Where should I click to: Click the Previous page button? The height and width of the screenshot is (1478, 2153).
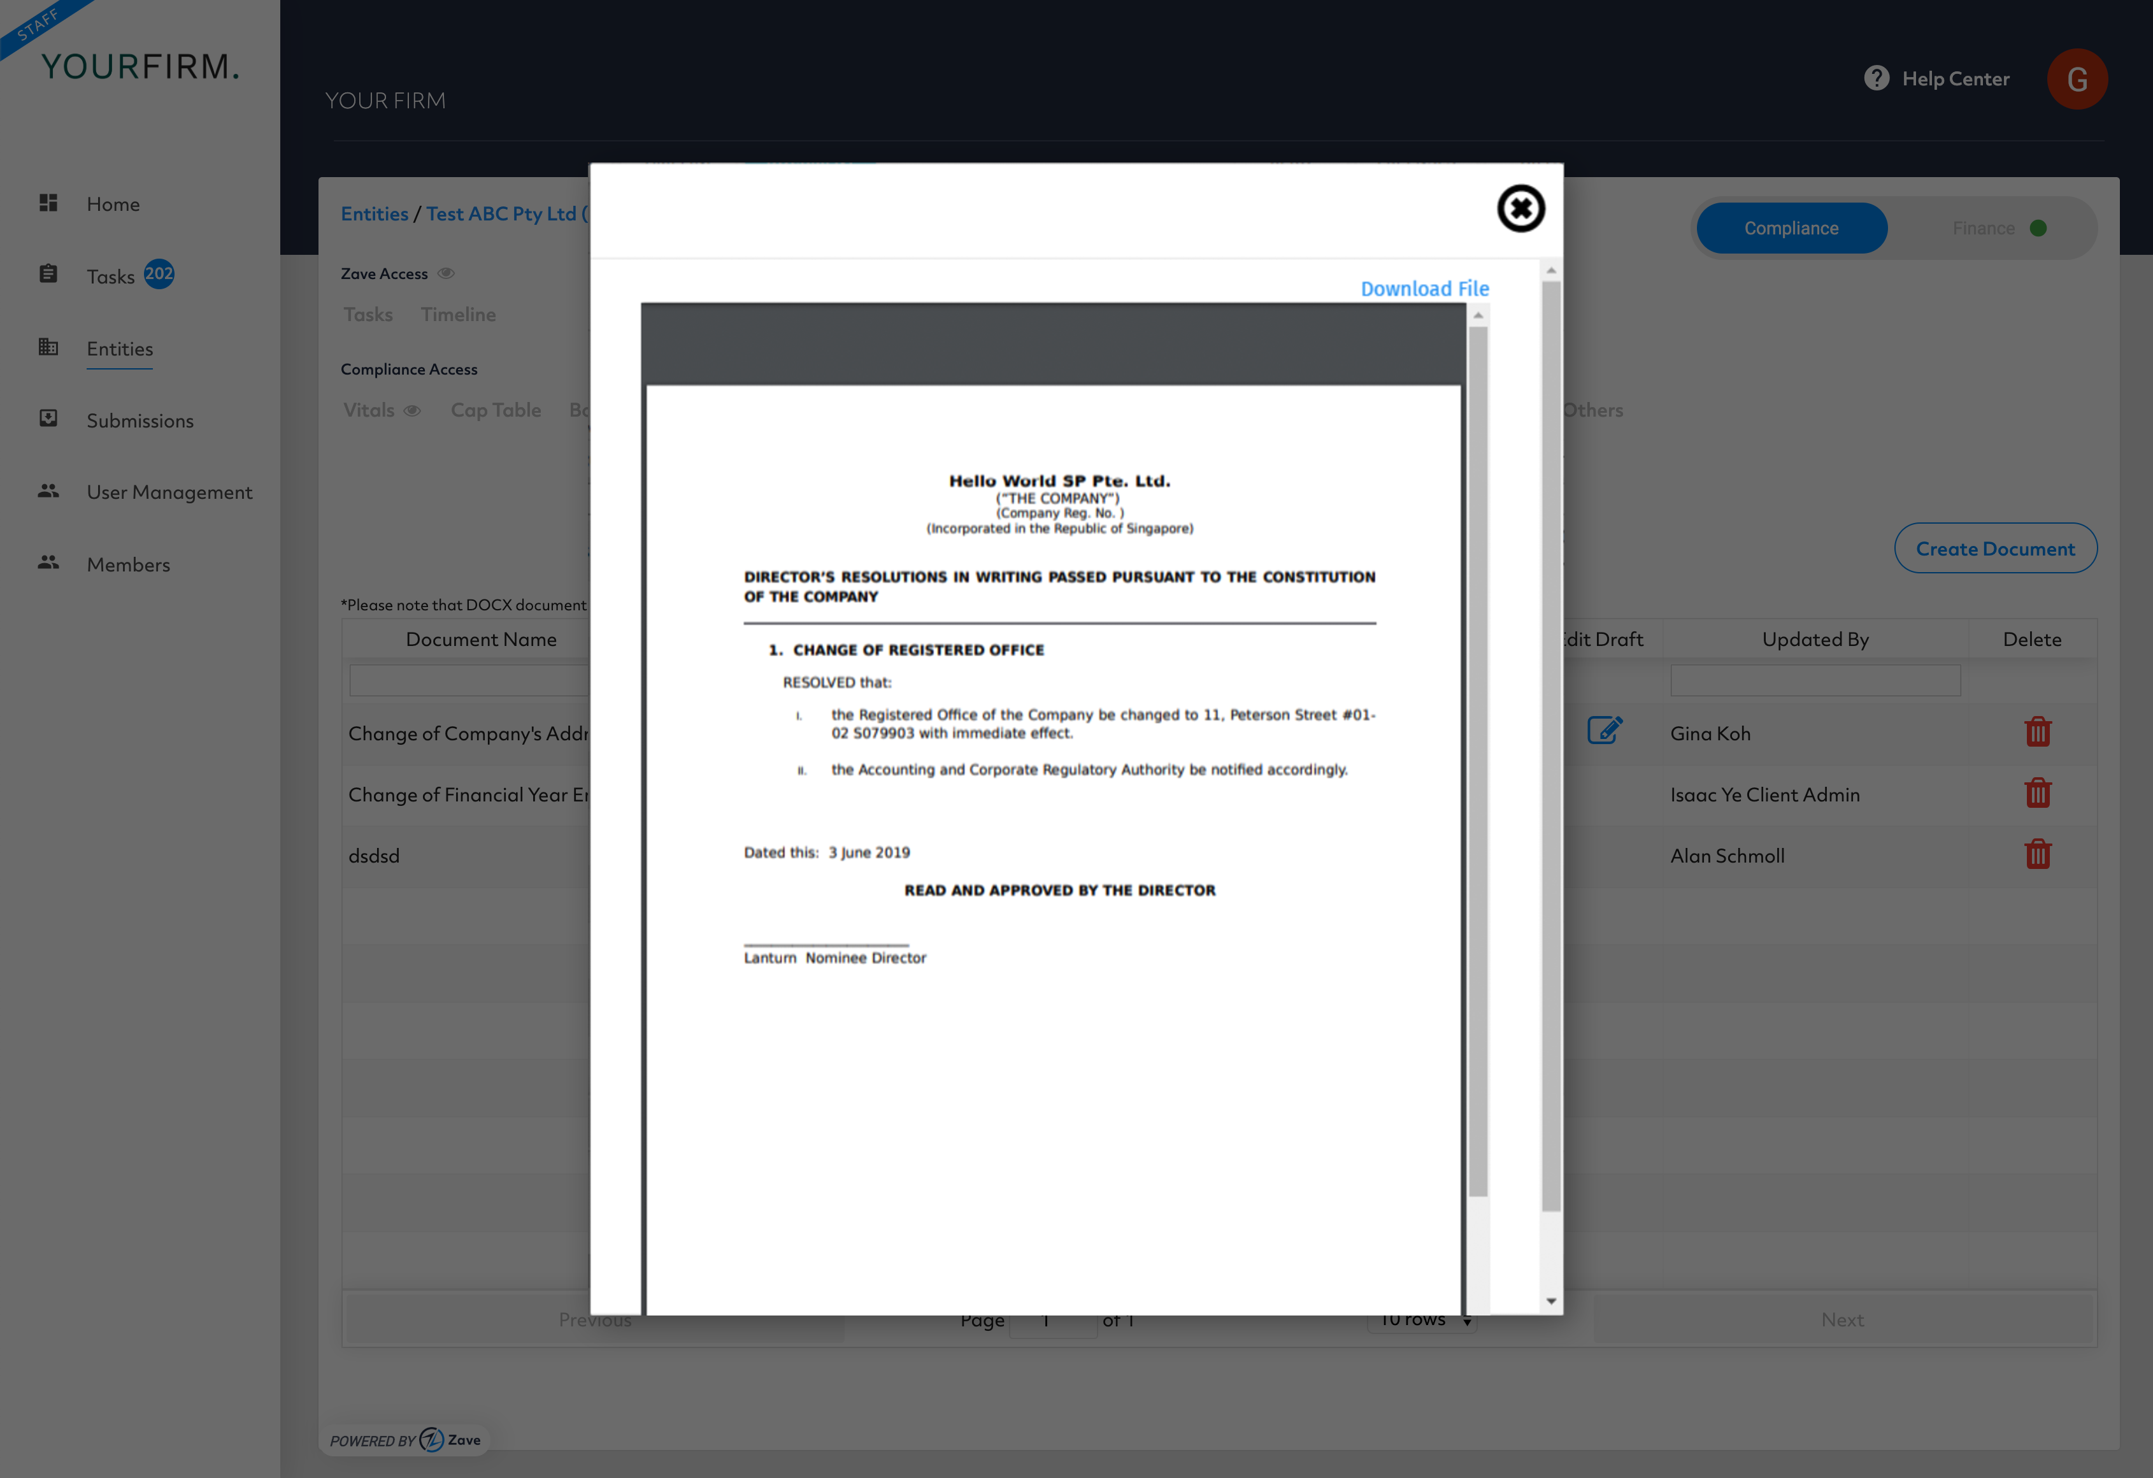pos(595,1321)
